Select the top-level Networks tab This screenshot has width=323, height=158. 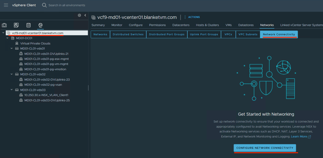267,25
